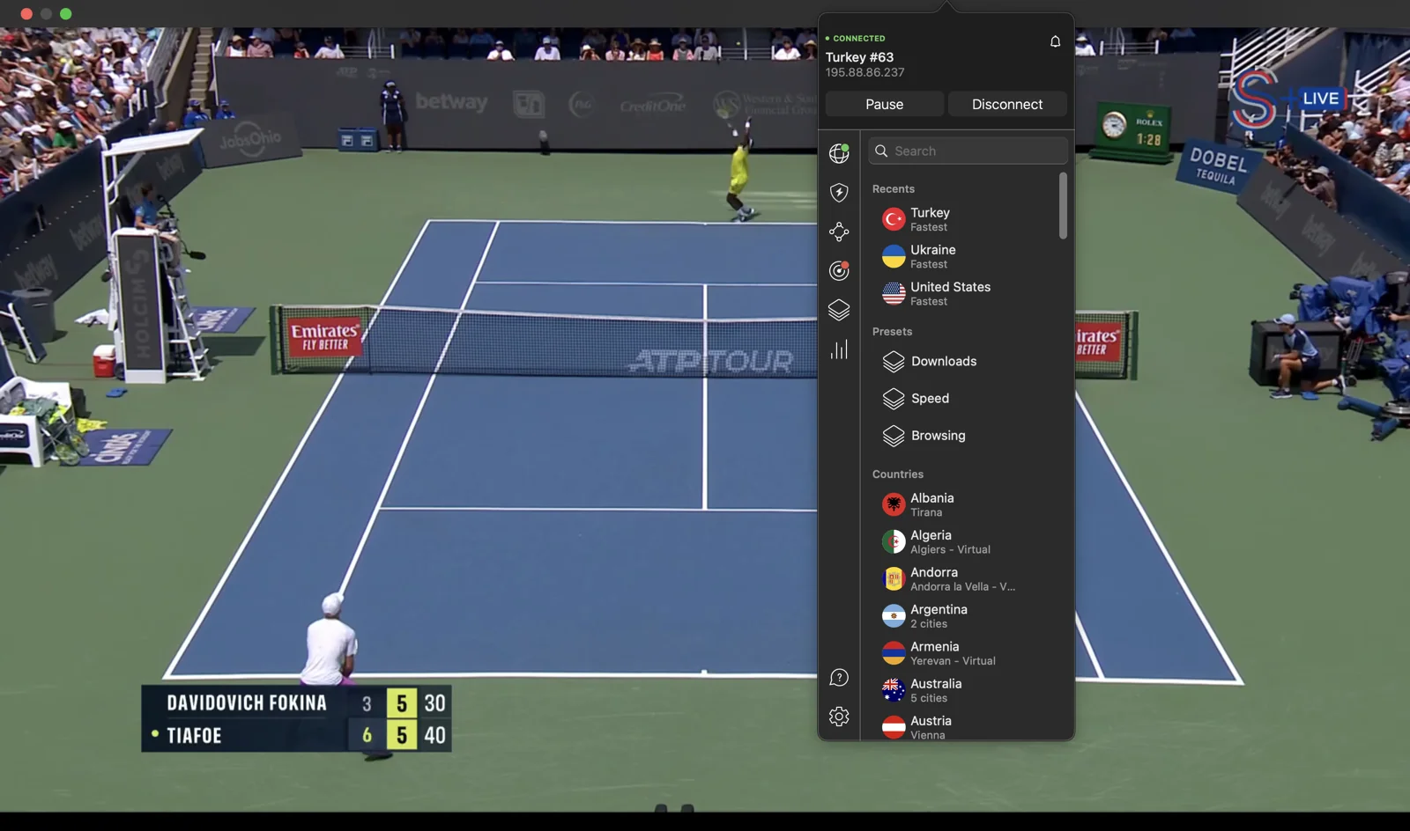Show the statistics bar chart icon
Image resolution: width=1410 pixels, height=831 pixels.
(x=839, y=349)
